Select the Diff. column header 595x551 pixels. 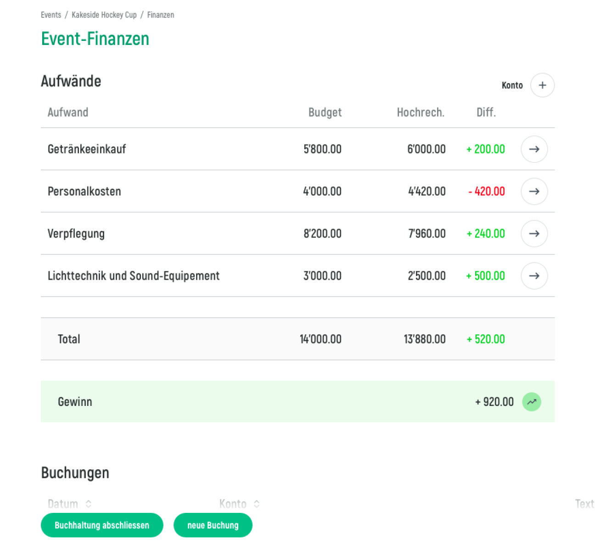[486, 112]
